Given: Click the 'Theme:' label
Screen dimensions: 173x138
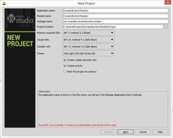Looking at the screenshot, I should (x=41, y=53).
